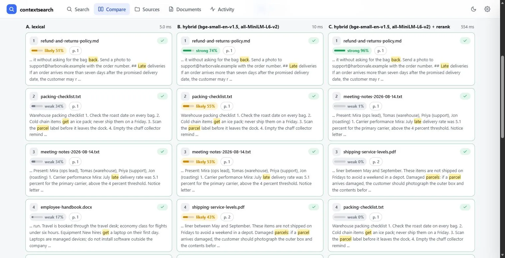Click checkmark on rerank shipping-service-levels.pdf card
The image size is (505, 258).
coord(465,151)
